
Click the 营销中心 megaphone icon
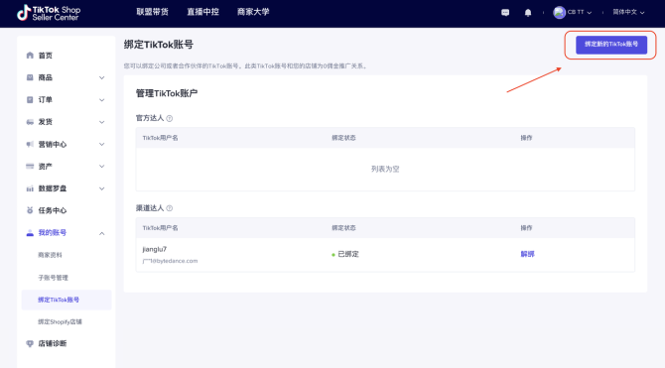[30, 144]
